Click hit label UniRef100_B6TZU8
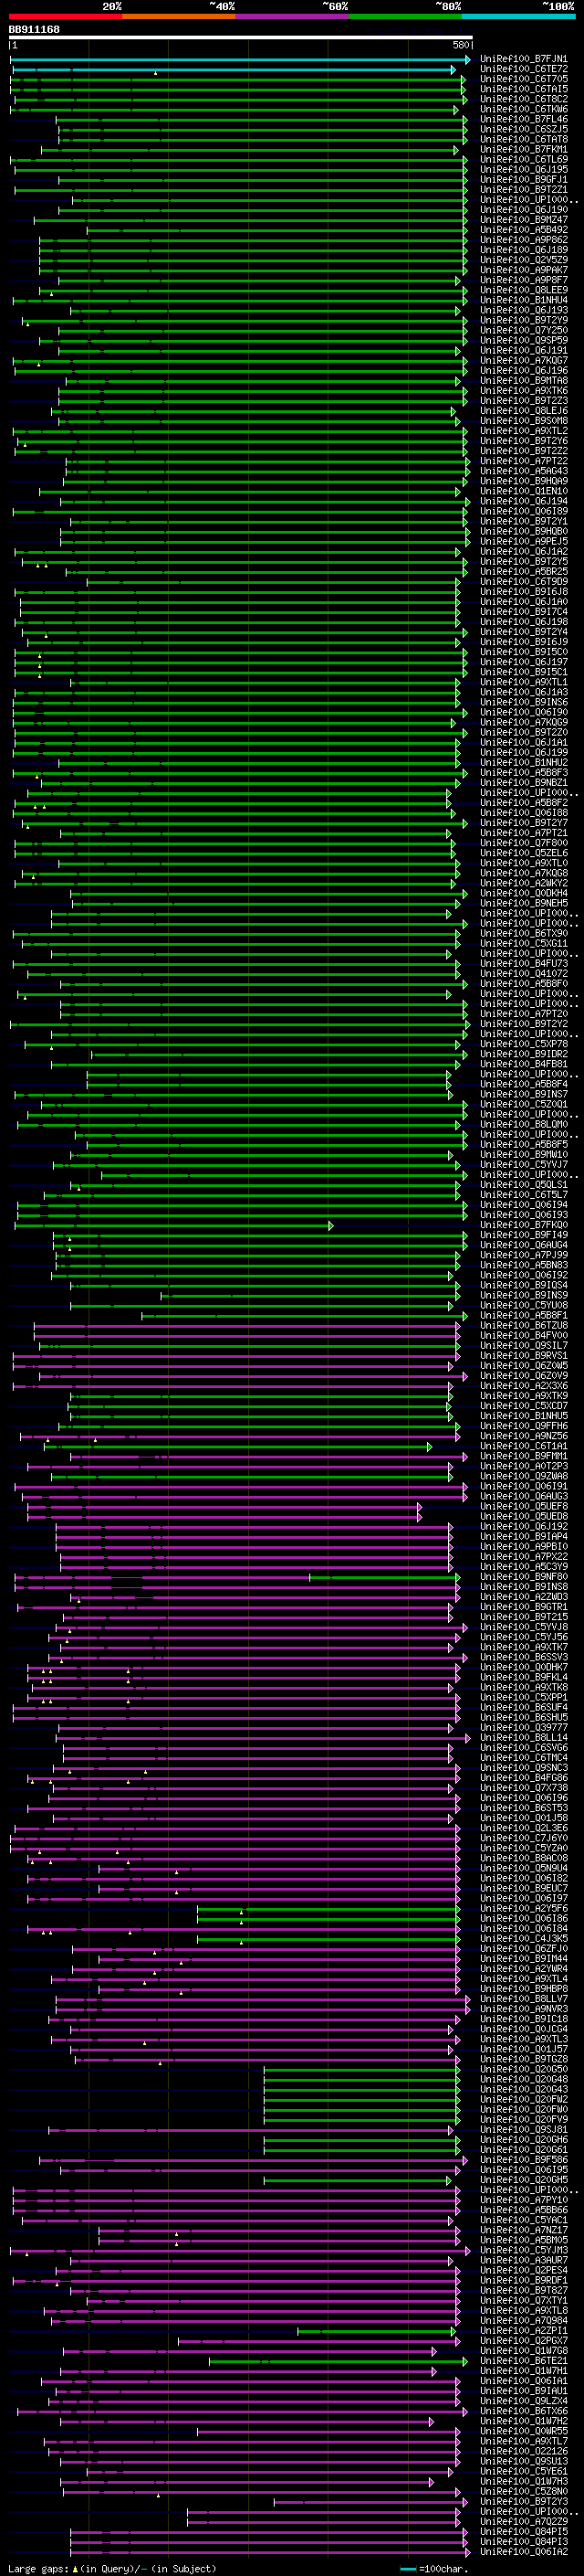The height and width of the screenshot is (2576, 584). [x=523, y=1325]
